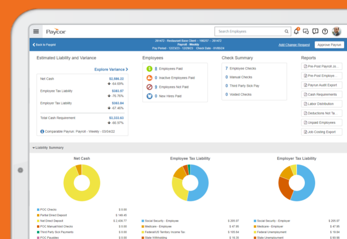The width and height of the screenshot is (347, 239).
Task: Click the 0 Voided Checks count
Action: [226, 94]
